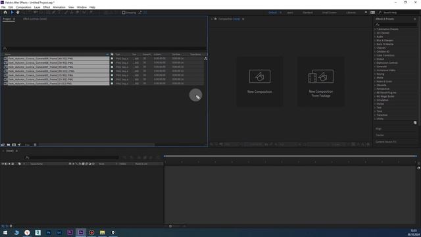Click label color swatch of Camera007 sequence

click(x=112, y=67)
